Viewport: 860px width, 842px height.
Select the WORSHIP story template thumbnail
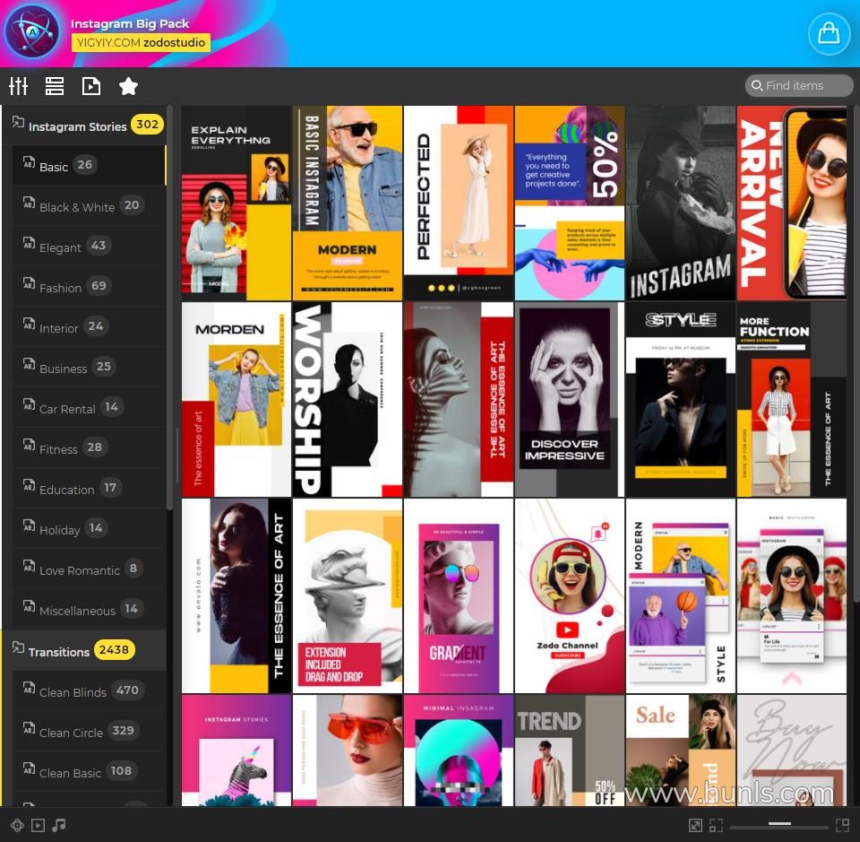coord(348,399)
